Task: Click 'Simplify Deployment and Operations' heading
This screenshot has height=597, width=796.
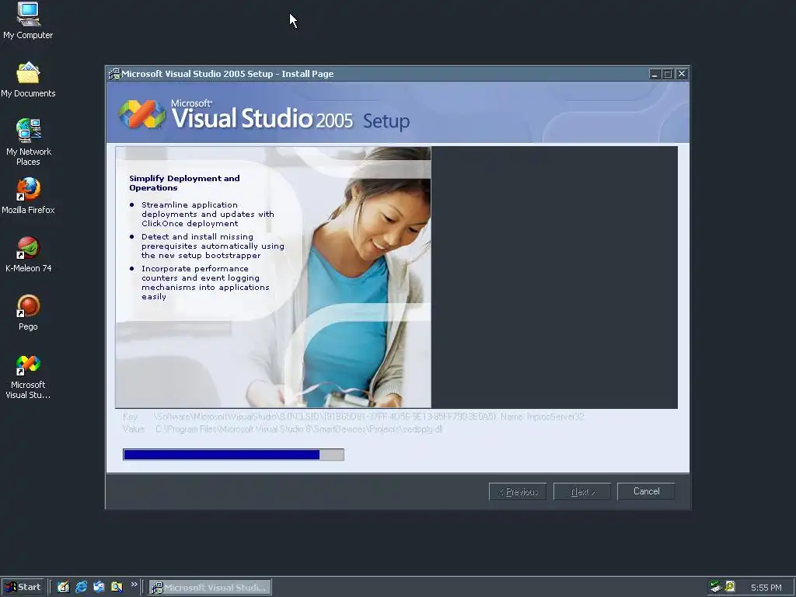Action: pos(184,183)
